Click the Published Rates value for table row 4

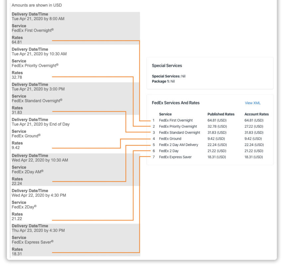(216, 139)
